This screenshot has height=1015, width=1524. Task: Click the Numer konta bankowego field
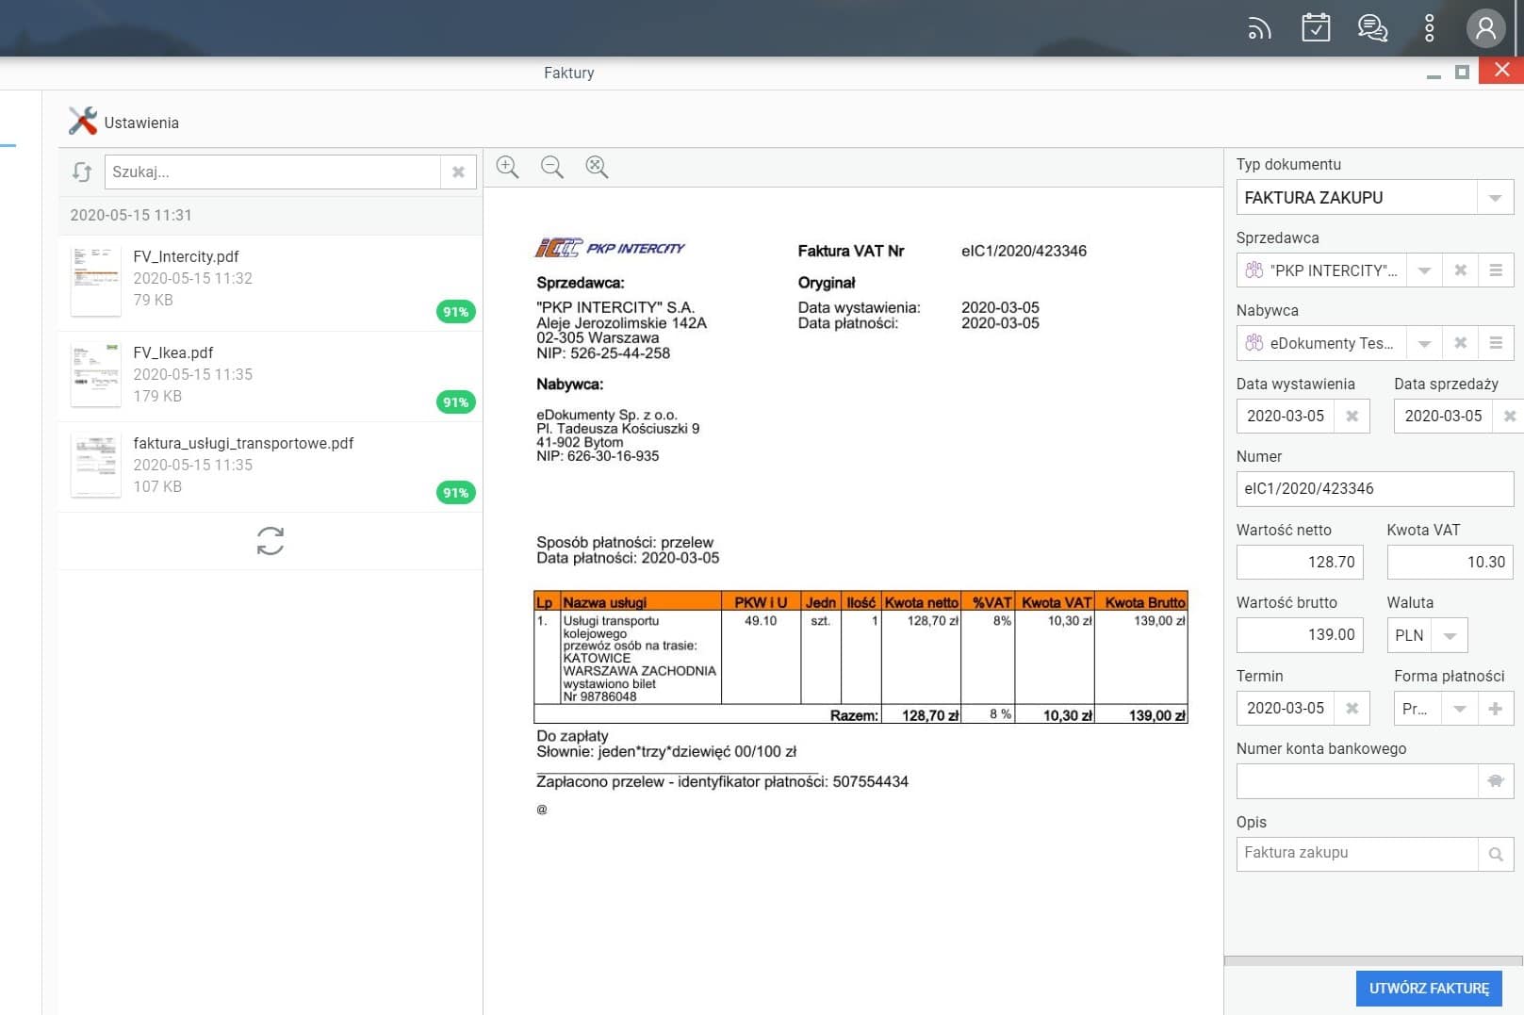1357,781
